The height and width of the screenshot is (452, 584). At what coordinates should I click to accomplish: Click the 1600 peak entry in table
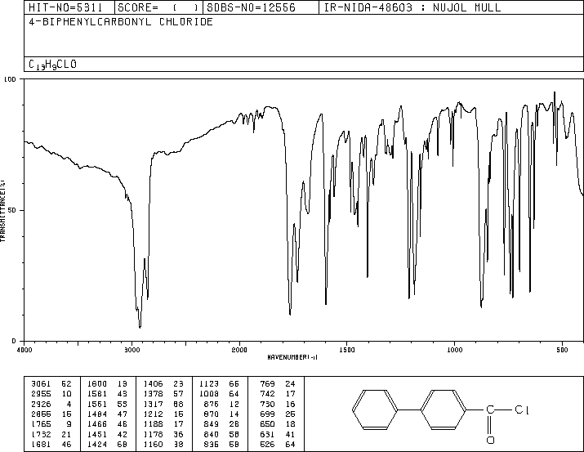pyautogui.click(x=107, y=384)
